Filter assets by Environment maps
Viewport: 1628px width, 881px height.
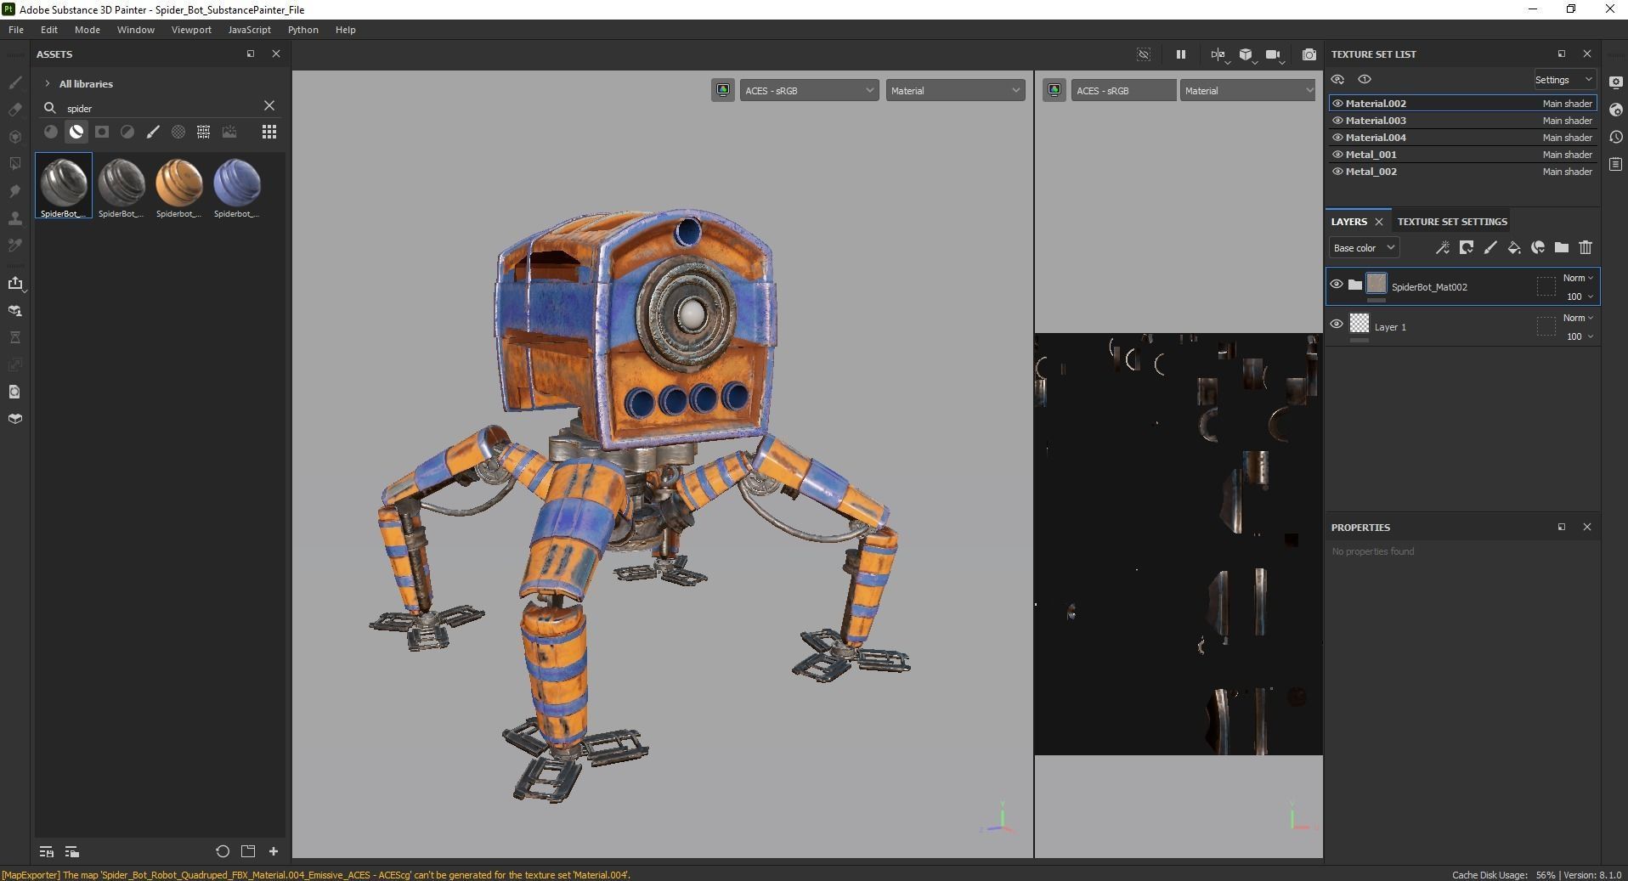click(x=229, y=132)
